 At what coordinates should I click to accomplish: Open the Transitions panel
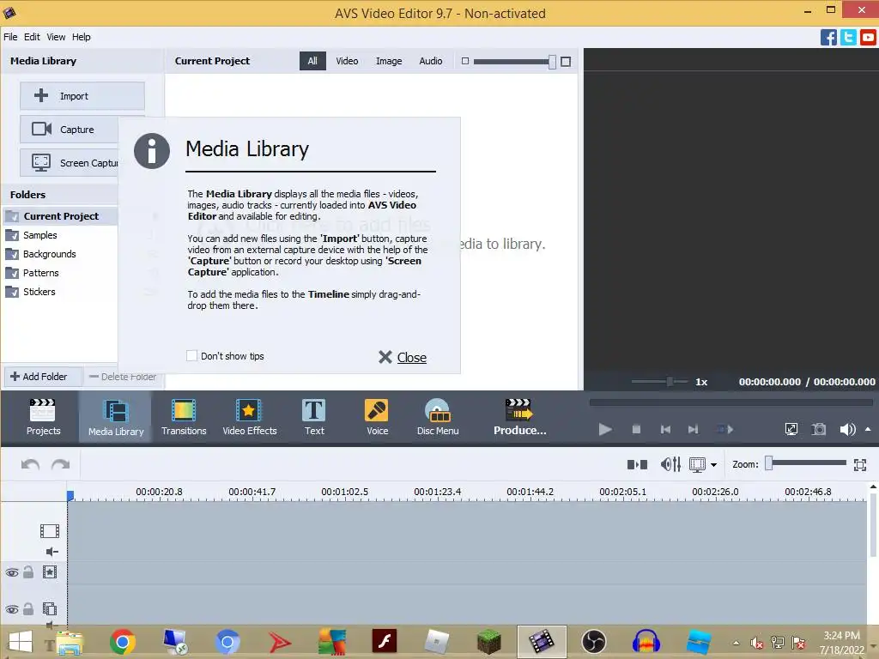coord(184,417)
